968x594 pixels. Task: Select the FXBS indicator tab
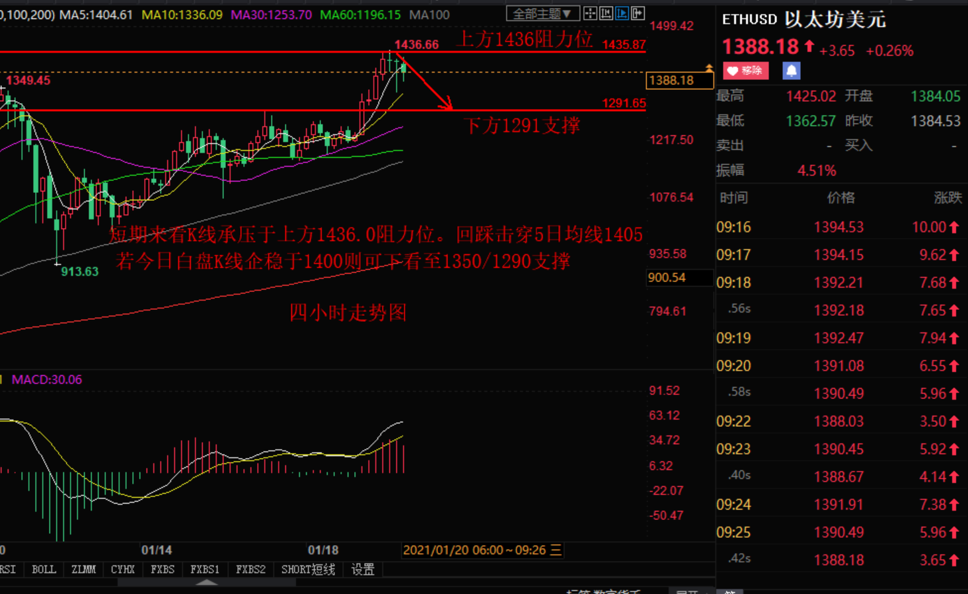pyautogui.click(x=163, y=570)
